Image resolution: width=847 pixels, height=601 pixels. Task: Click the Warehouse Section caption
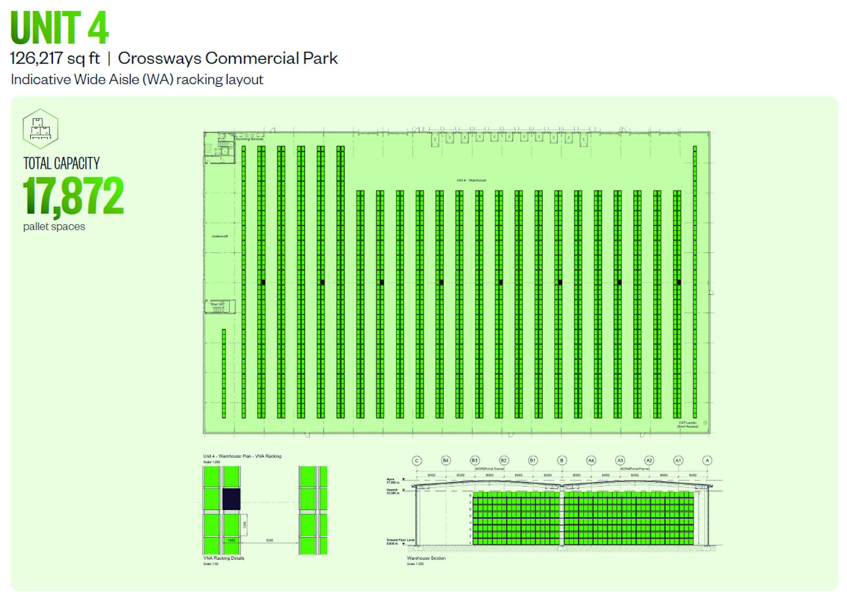click(x=426, y=558)
